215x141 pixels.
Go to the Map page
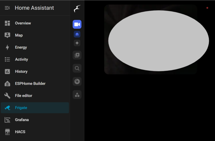tap(35, 35)
